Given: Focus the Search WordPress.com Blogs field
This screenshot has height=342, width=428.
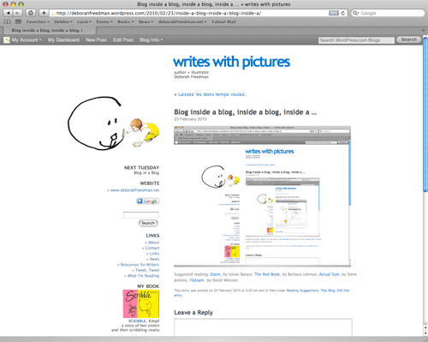Looking at the screenshot, I should [356, 40].
